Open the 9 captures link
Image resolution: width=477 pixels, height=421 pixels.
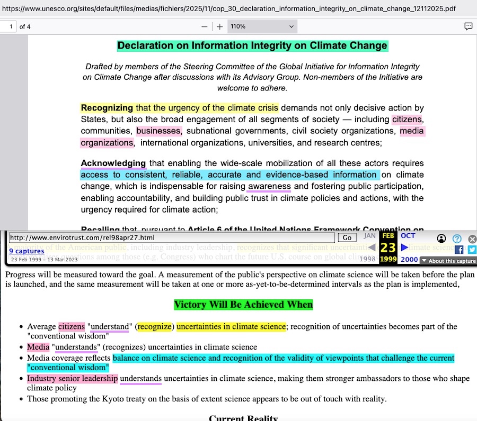click(x=26, y=251)
